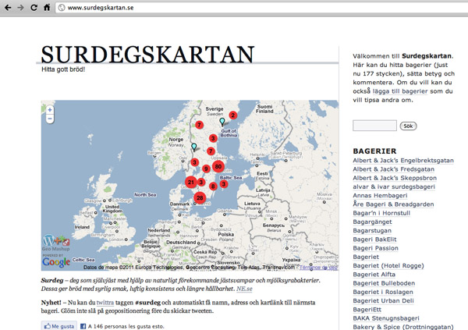Open Bakery & Spice (Drottninggatan) link

point(403,327)
